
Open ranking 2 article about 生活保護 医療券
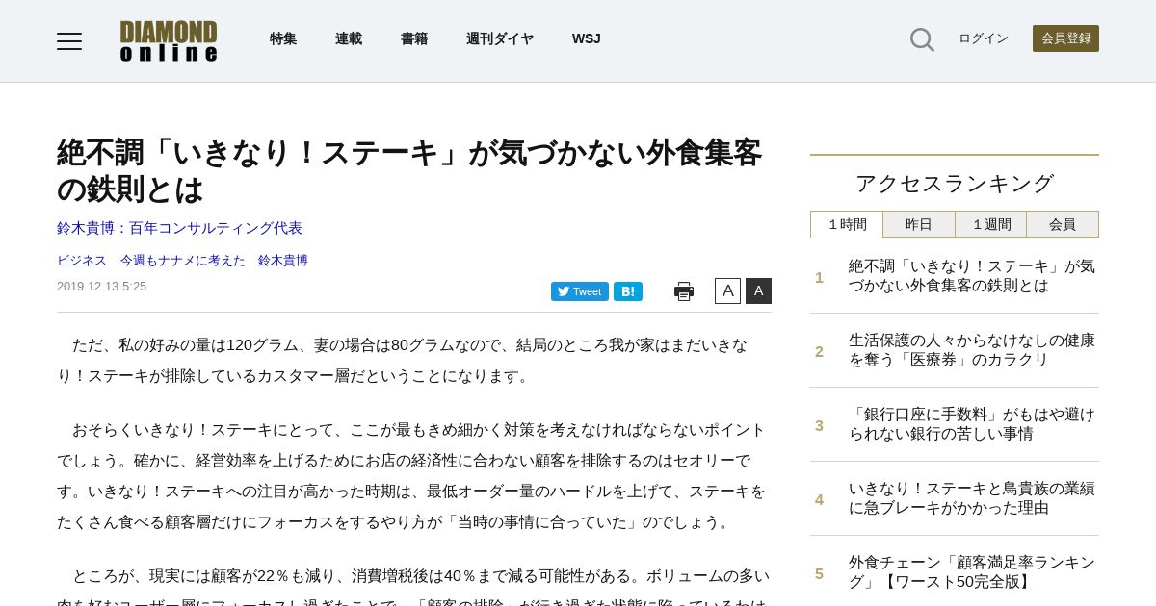[972, 350]
